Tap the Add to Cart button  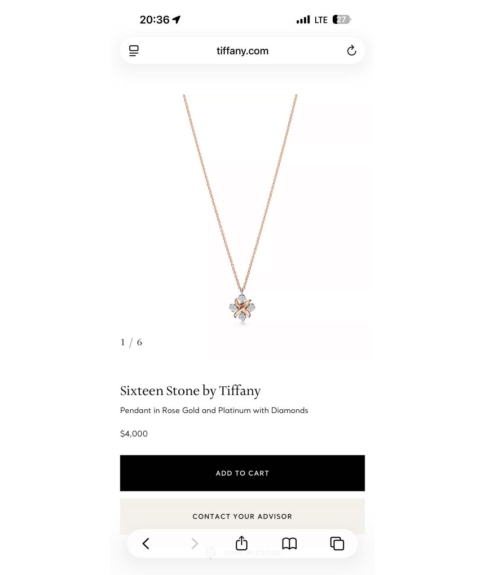(242, 473)
